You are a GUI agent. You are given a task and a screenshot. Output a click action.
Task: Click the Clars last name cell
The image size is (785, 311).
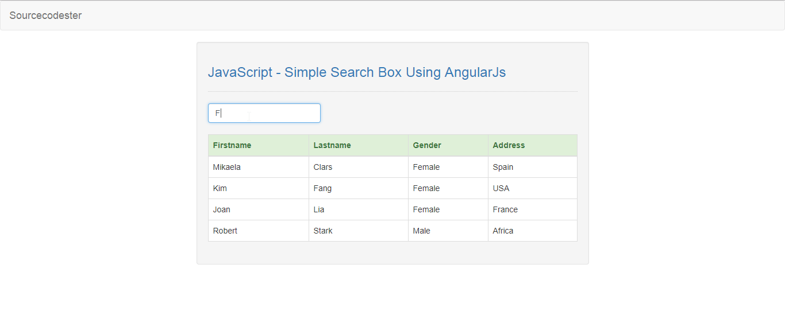tap(359, 167)
